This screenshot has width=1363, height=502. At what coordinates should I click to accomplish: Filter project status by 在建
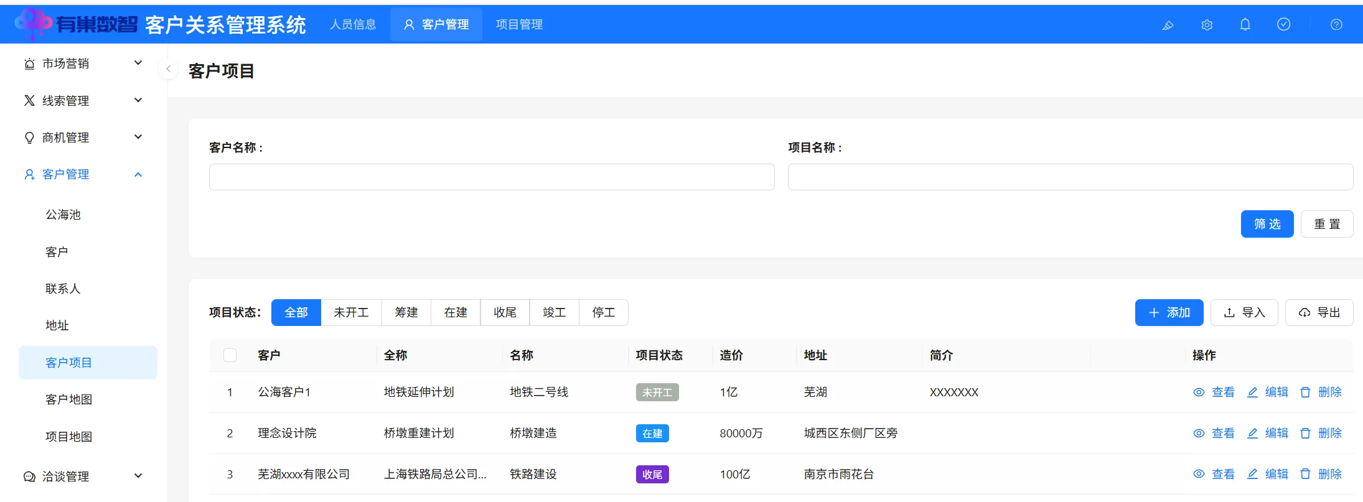click(x=456, y=312)
